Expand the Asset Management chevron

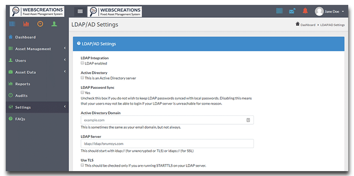point(65,48)
